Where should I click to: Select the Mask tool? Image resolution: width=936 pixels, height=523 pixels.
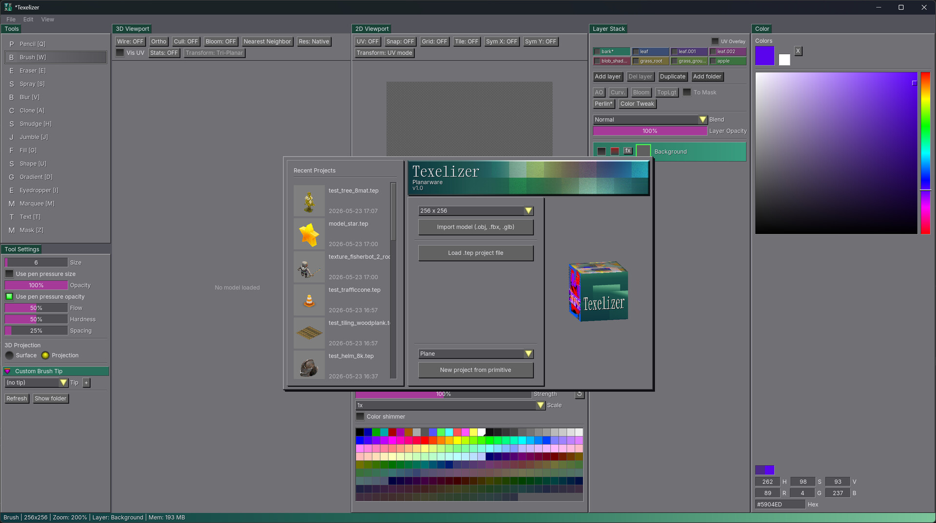click(56, 230)
